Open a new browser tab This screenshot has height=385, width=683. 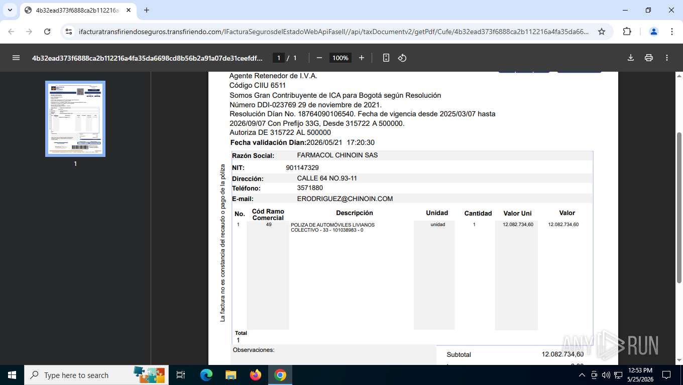pos(147,10)
